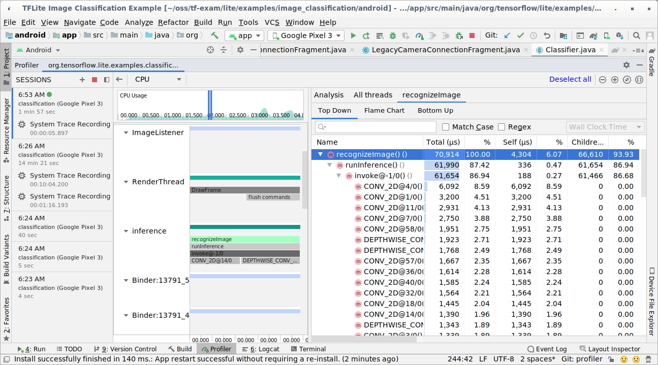Switch to the Flame Chart tab
Image resolution: width=658 pixels, height=365 pixels.
coord(384,110)
